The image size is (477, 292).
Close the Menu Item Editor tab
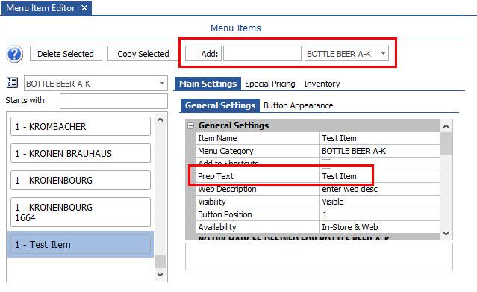tap(84, 8)
